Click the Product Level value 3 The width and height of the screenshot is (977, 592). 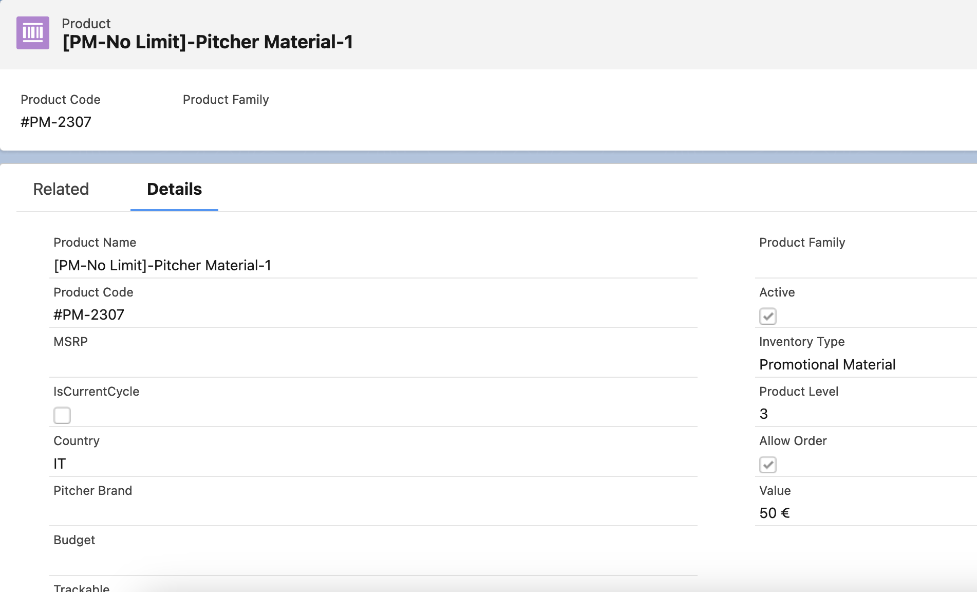point(764,414)
